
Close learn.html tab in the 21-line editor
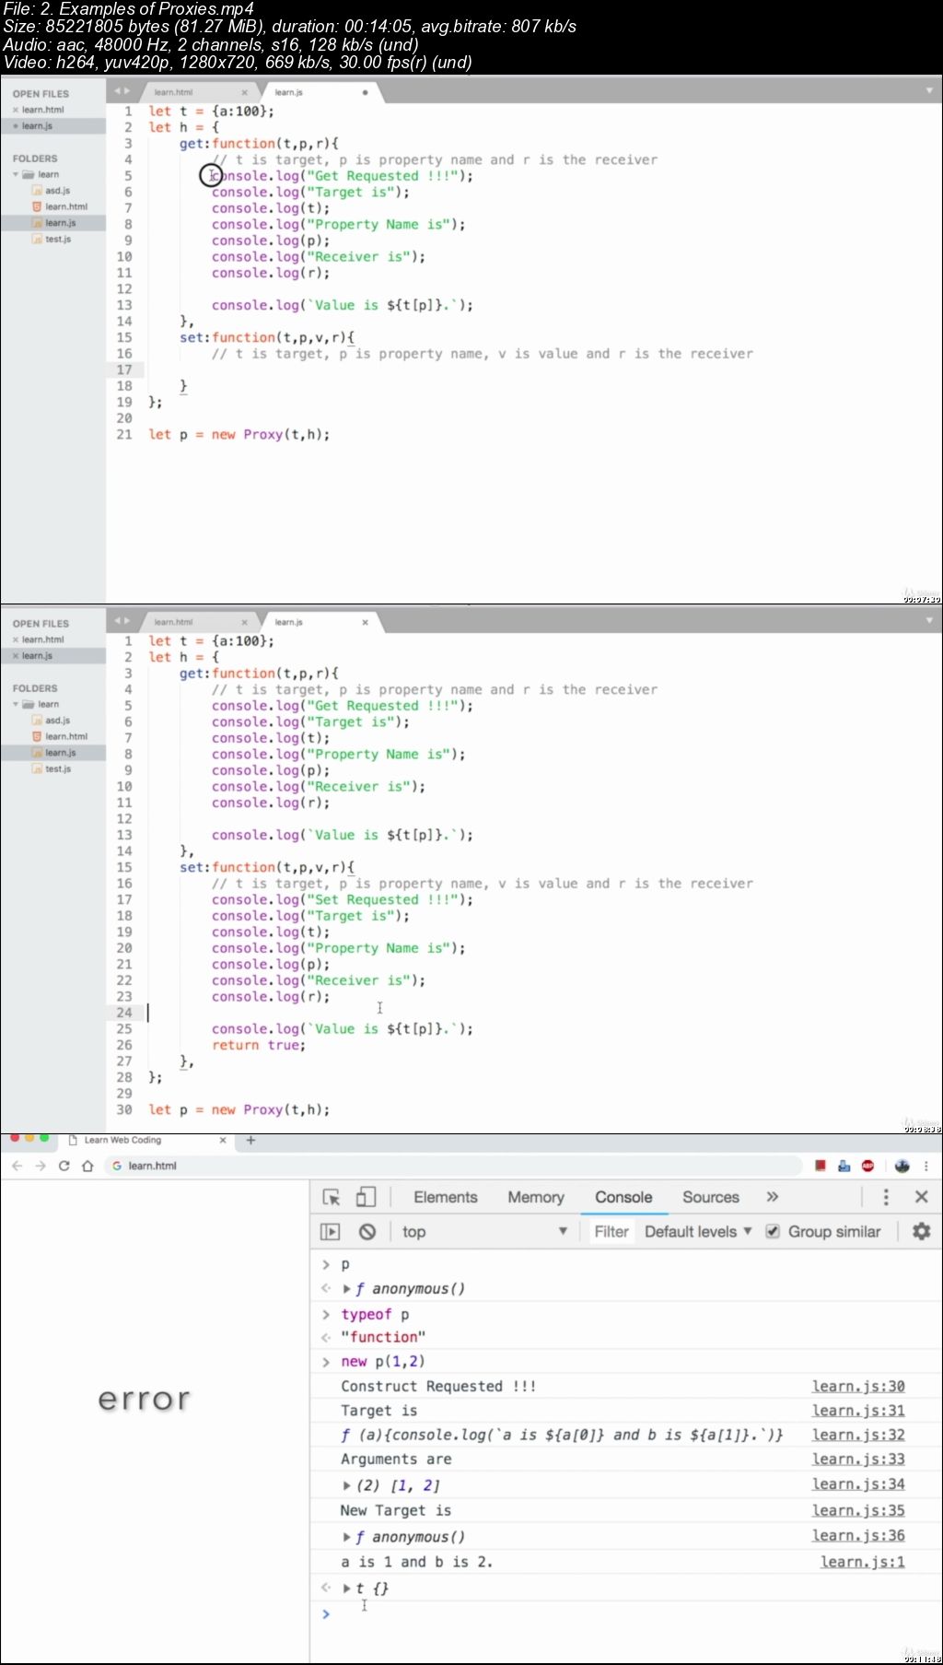point(244,92)
